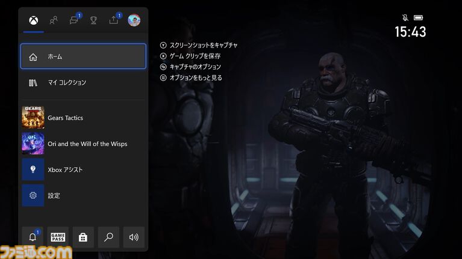Open the Microsoft Store bag icon
Image resolution: width=462 pixels, height=259 pixels.
pyautogui.click(x=83, y=237)
